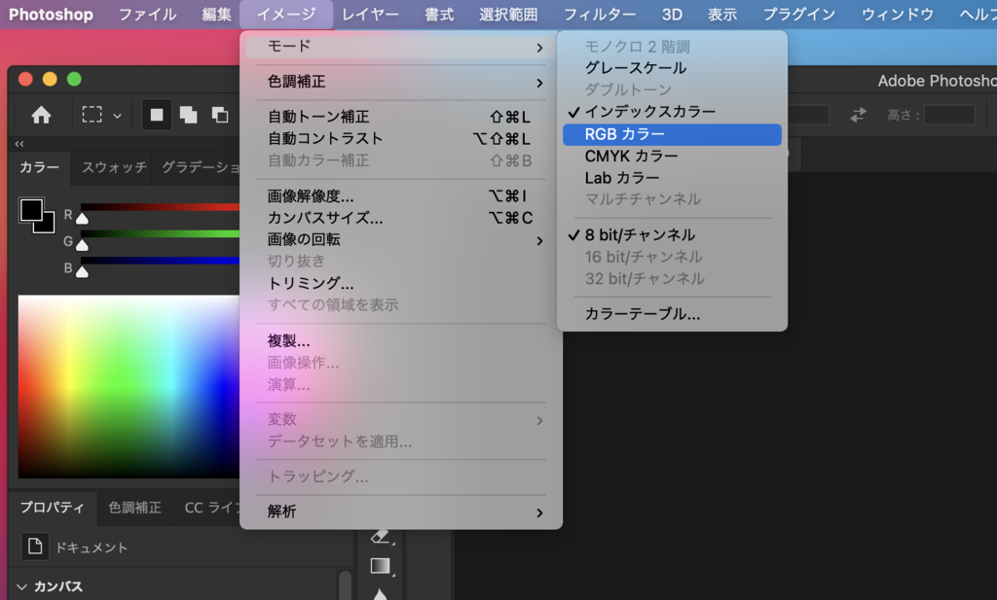The height and width of the screenshot is (600, 997).
Task: Switch to the スウォッチ panel tab
Action: point(114,167)
